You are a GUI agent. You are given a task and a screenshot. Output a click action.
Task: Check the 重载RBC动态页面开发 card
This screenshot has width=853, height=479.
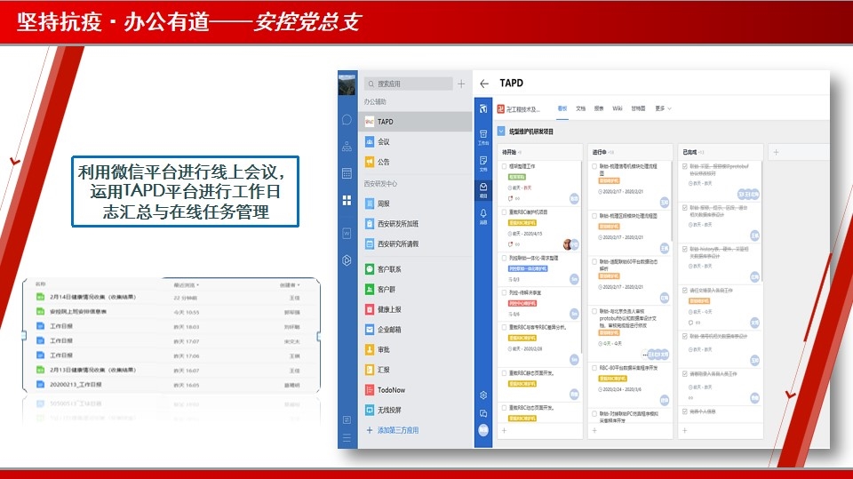tap(505, 408)
